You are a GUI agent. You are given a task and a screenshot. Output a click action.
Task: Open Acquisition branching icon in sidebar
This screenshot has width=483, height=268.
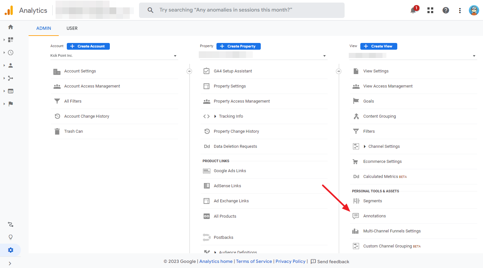(x=11, y=78)
